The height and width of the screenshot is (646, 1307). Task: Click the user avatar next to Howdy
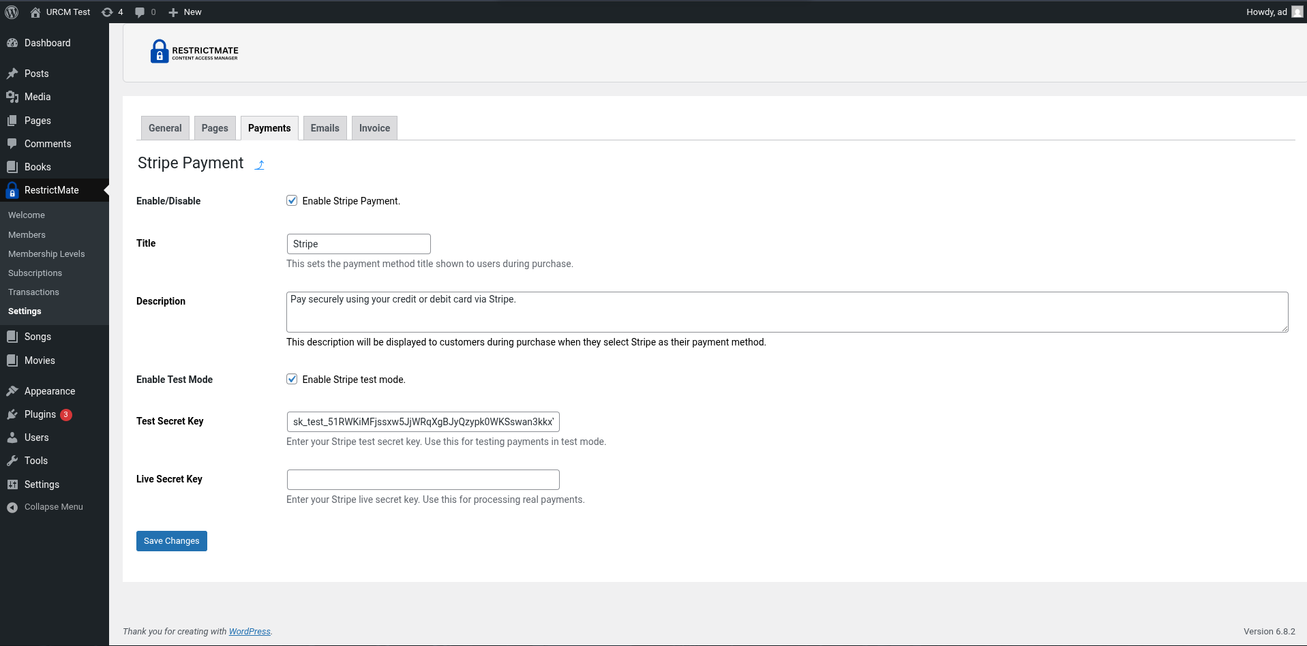[x=1297, y=12]
